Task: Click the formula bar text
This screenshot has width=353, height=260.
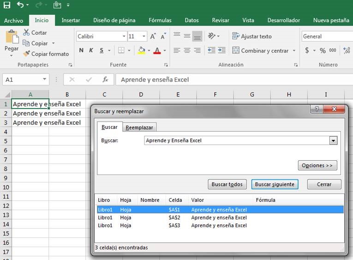Action: (155, 79)
